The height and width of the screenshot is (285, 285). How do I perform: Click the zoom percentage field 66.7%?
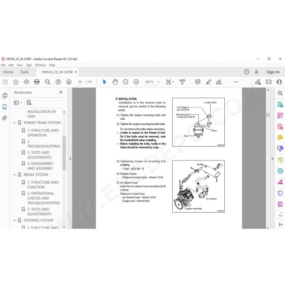click(149, 82)
